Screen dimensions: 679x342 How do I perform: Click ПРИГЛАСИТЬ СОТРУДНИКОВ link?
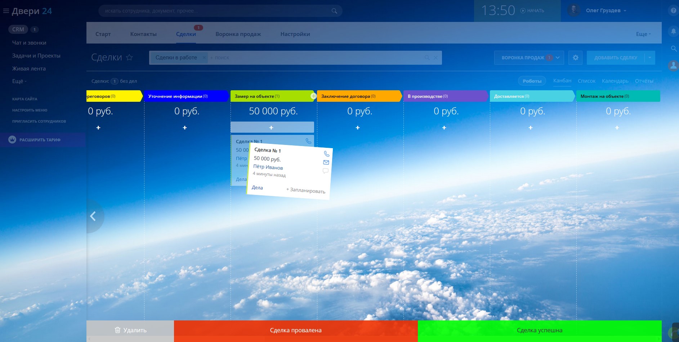pos(39,121)
